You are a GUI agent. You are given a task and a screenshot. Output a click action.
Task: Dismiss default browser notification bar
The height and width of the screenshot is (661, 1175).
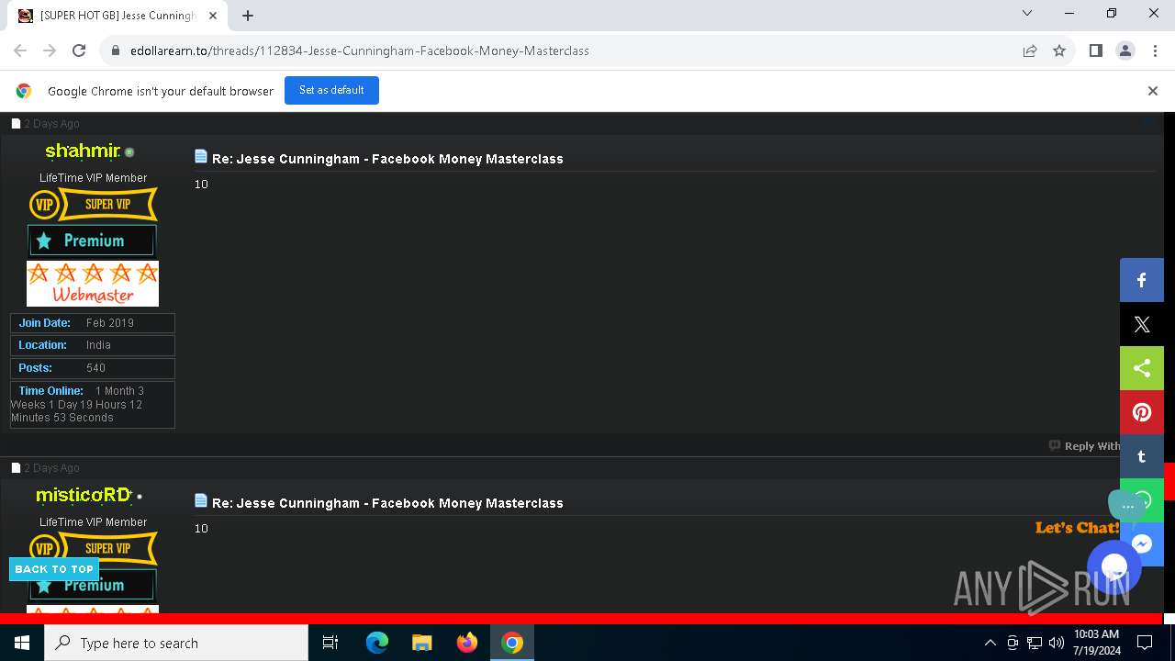pyautogui.click(x=1153, y=91)
